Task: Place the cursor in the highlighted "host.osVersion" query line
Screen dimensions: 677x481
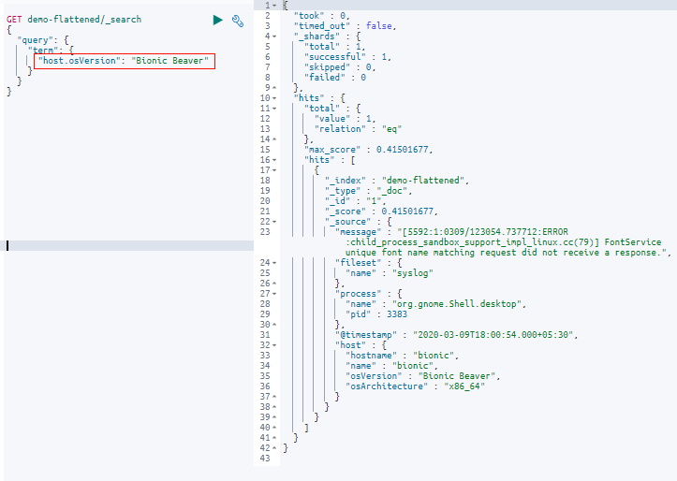Action: (x=125, y=61)
